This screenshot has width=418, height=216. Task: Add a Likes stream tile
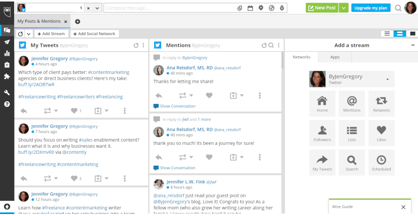pyautogui.click(x=381, y=133)
